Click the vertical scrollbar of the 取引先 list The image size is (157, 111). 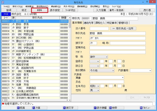[70, 59]
